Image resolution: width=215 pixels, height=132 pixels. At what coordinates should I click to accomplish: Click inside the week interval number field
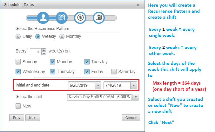[x=36, y=52]
